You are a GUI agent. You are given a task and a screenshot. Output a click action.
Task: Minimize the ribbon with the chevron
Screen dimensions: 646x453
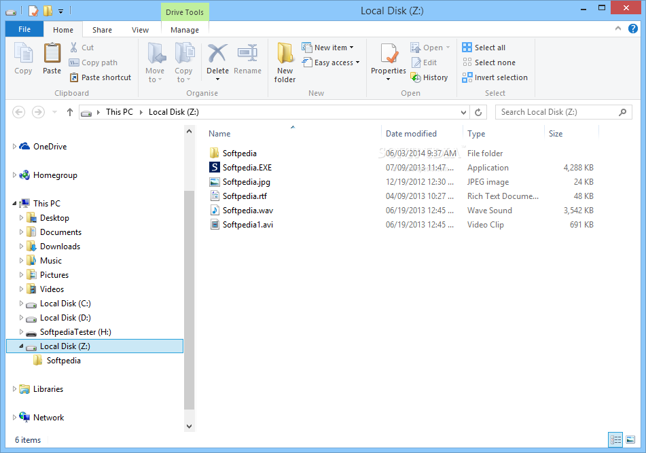[617, 29]
